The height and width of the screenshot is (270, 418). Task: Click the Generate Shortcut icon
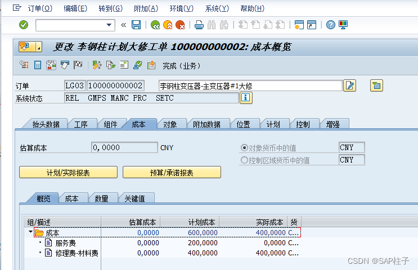312,25
